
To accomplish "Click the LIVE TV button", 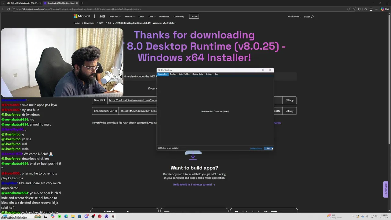I will tap(194, 16).
